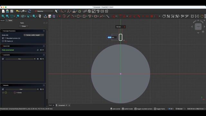206x116 pixels.
Task: Open the Sketcher workbench dropdown
Action: (x=44, y=11)
